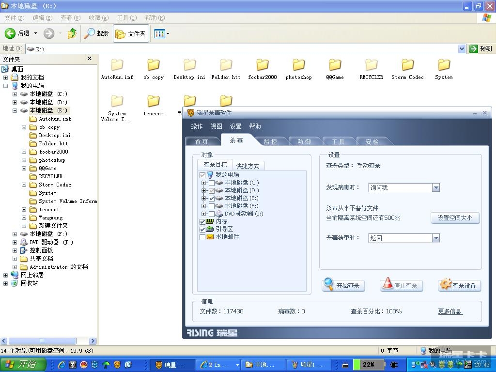Viewport: 496px width, 372px height.
Task: Select the foobar2000 folder icon
Action: 262,65
